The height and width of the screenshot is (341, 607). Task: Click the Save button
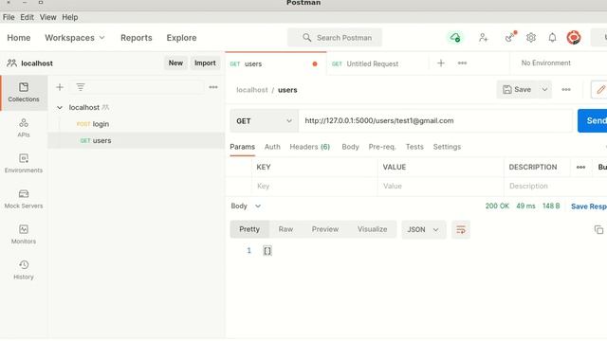pyautogui.click(x=517, y=90)
